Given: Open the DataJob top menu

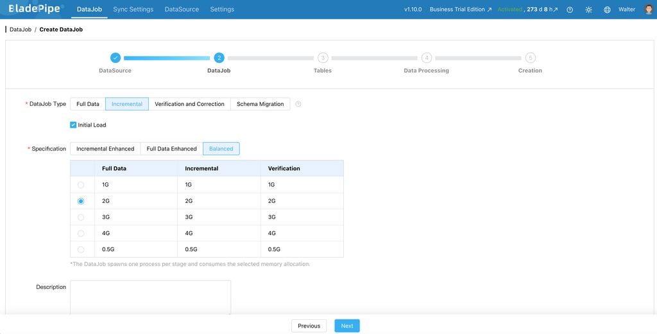Looking at the screenshot, I should 89,9.
